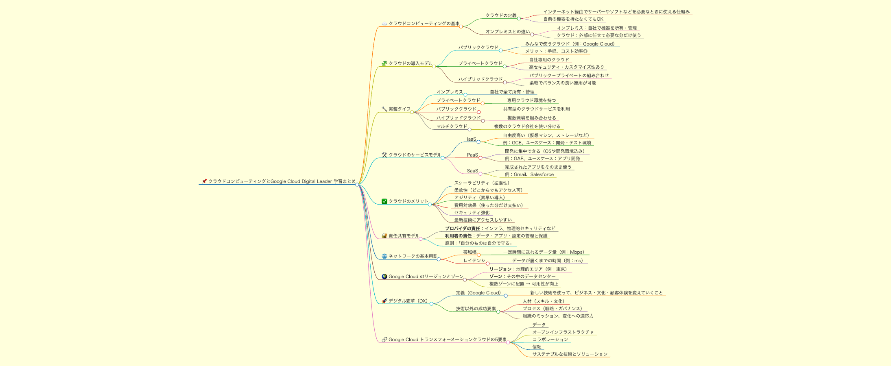The height and width of the screenshot is (366, 891).
Task: Select the text コラボレーション
Action: (550, 340)
